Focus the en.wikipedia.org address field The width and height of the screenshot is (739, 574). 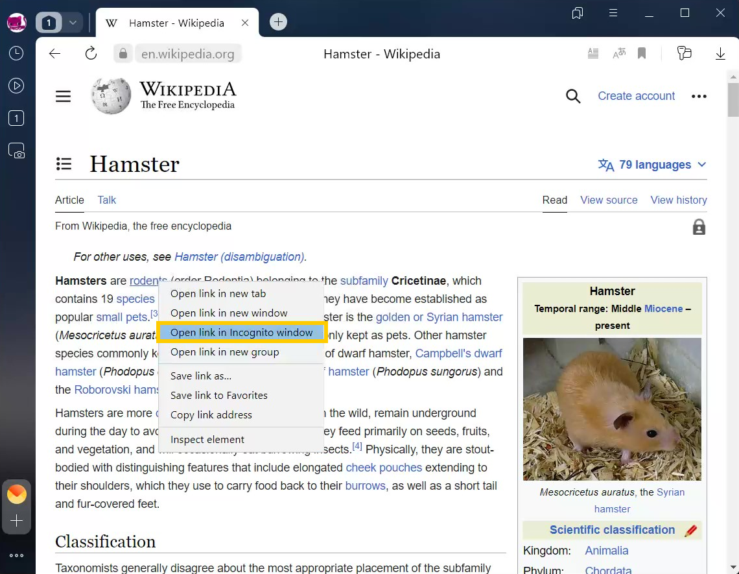click(x=188, y=54)
